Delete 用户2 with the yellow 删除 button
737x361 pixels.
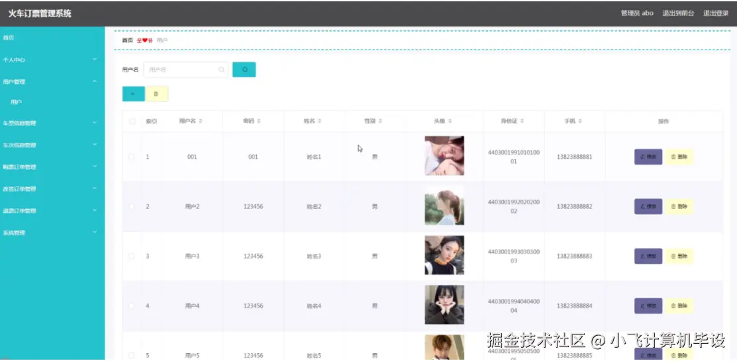(679, 206)
